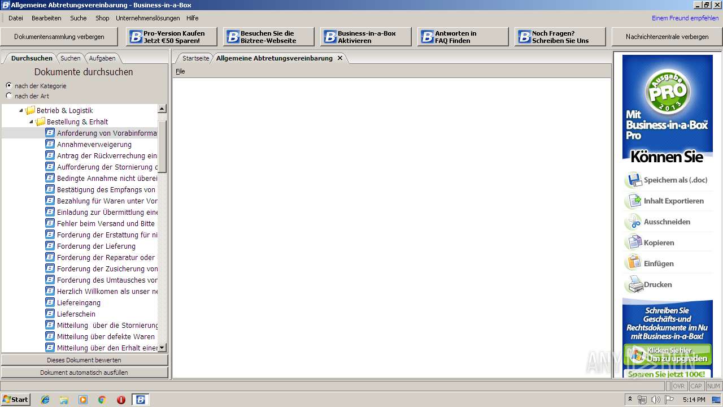Click Dieses Dokument bewerten button
Screen dimensions: 723x407
[x=84, y=360]
